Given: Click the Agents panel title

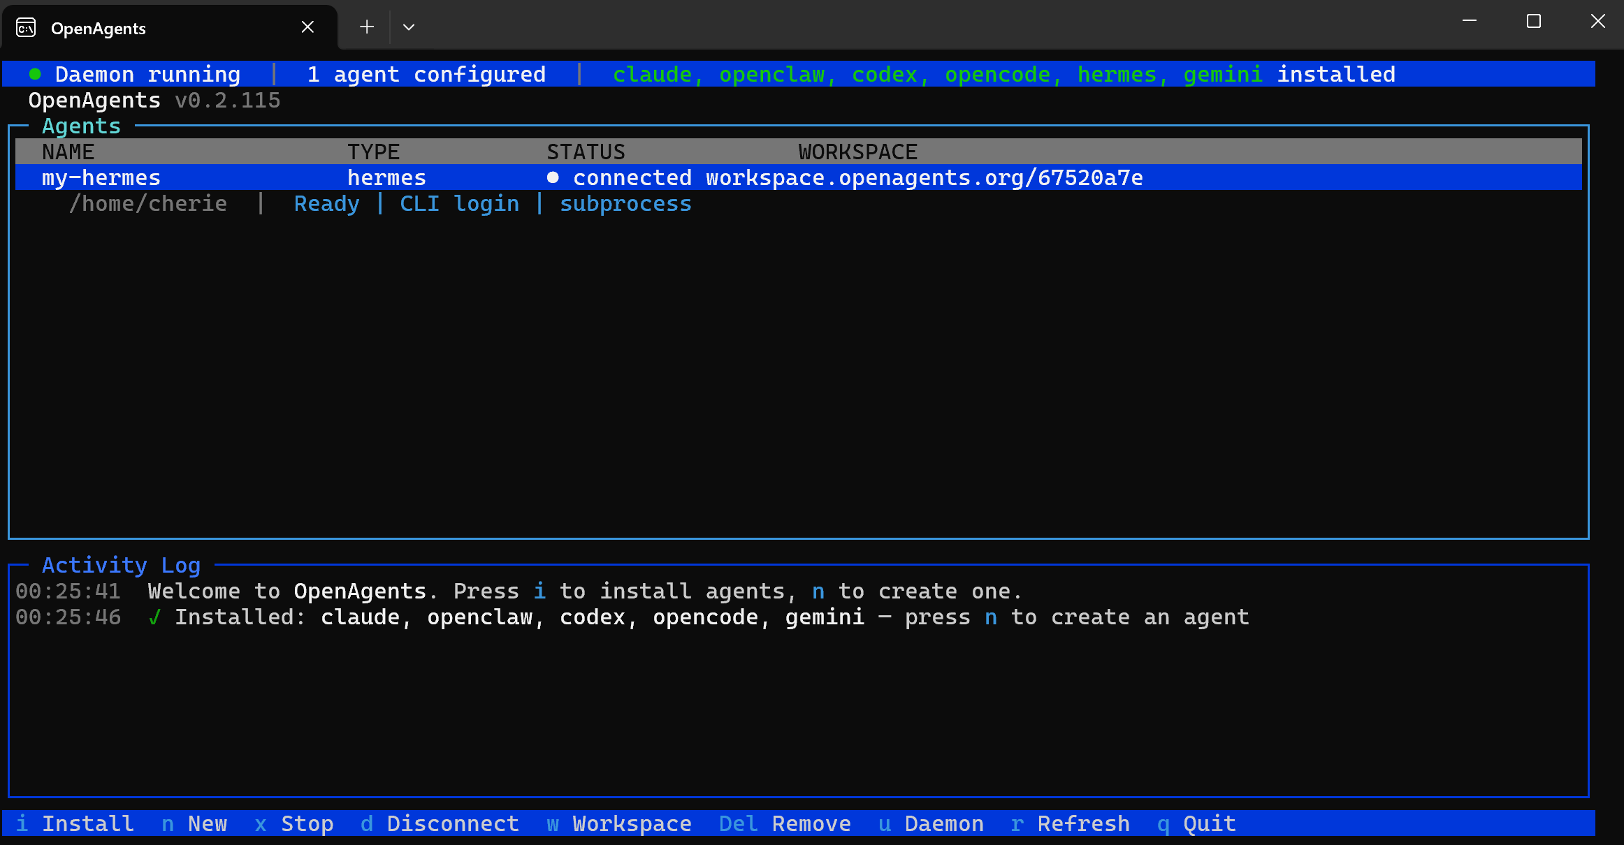Looking at the screenshot, I should point(81,126).
